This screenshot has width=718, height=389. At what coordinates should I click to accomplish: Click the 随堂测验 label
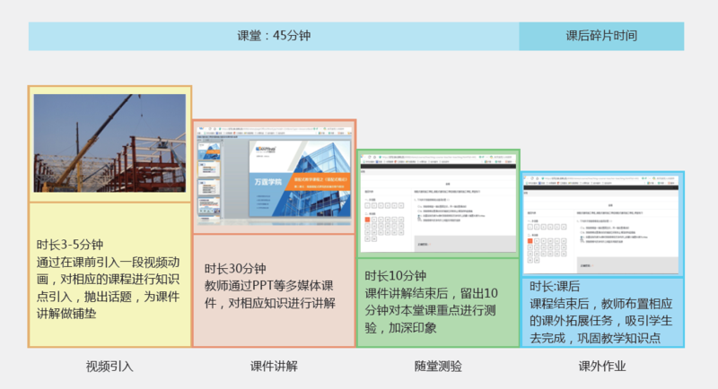(438, 367)
